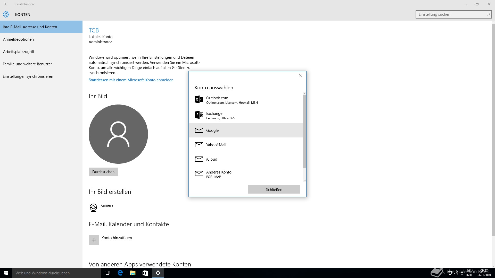Click the settings page vertical scrollbar
495x278 pixels.
[x=493, y=130]
